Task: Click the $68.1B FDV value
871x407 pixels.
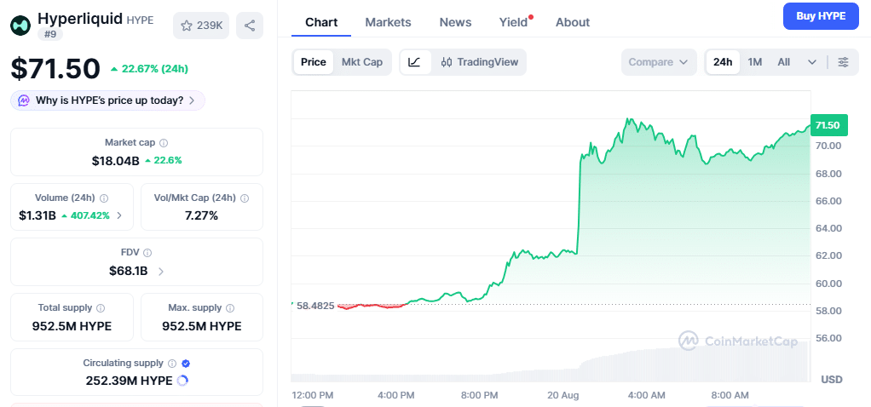Action: (x=129, y=272)
